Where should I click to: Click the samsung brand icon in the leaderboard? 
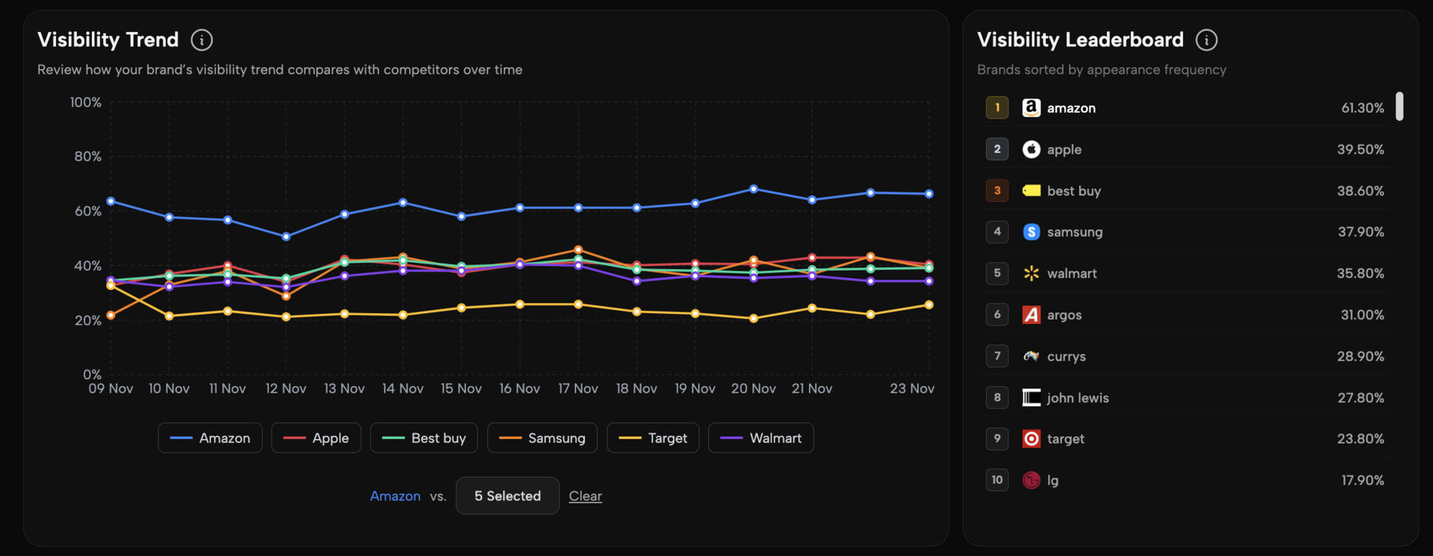(x=1031, y=232)
